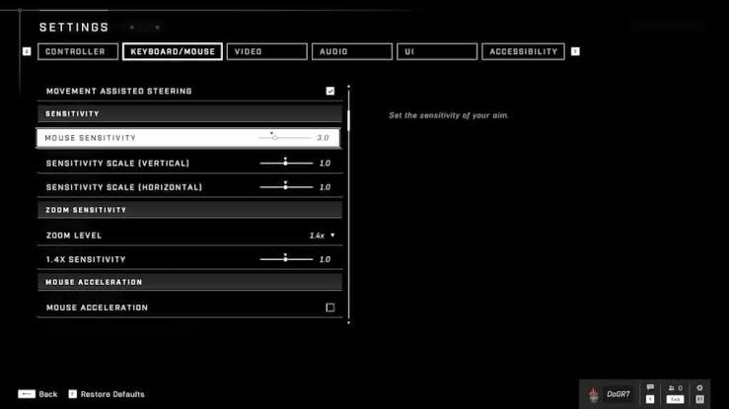The width and height of the screenshot is (729, 409).
Task: Enable the Mouse Acceleration checkbox
Action: point(330,307)
